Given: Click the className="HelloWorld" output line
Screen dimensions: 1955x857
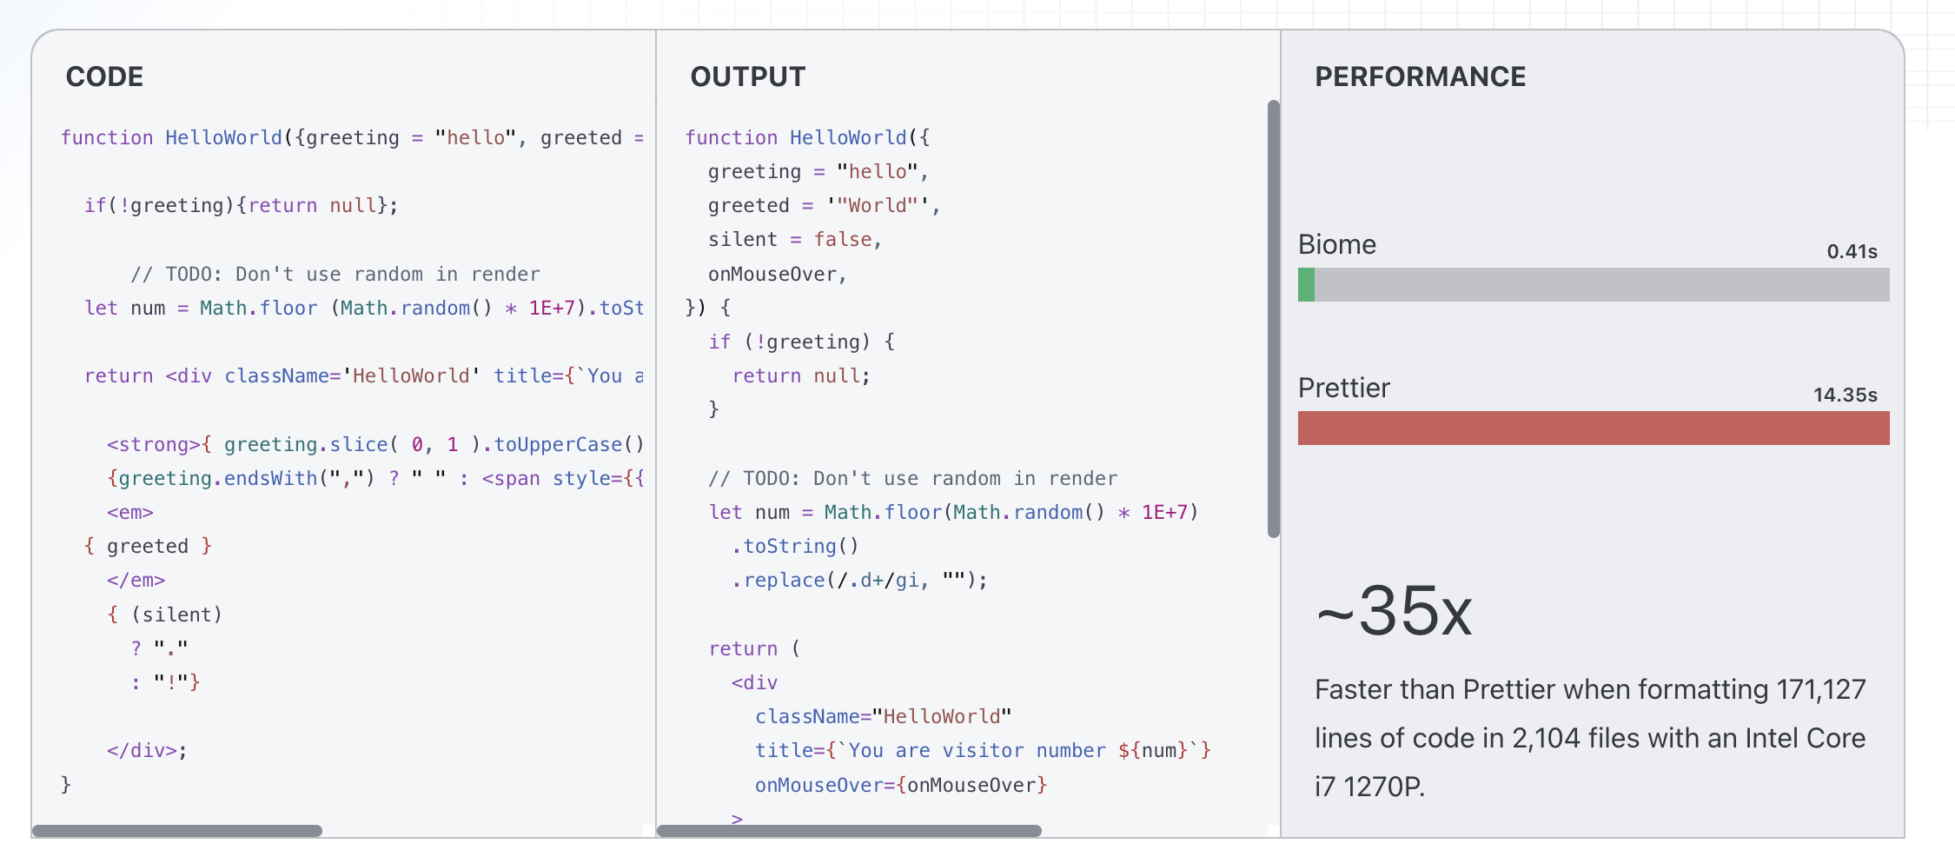Looking at the screenshot, I should pyautogui.click(x=883, y=716).
